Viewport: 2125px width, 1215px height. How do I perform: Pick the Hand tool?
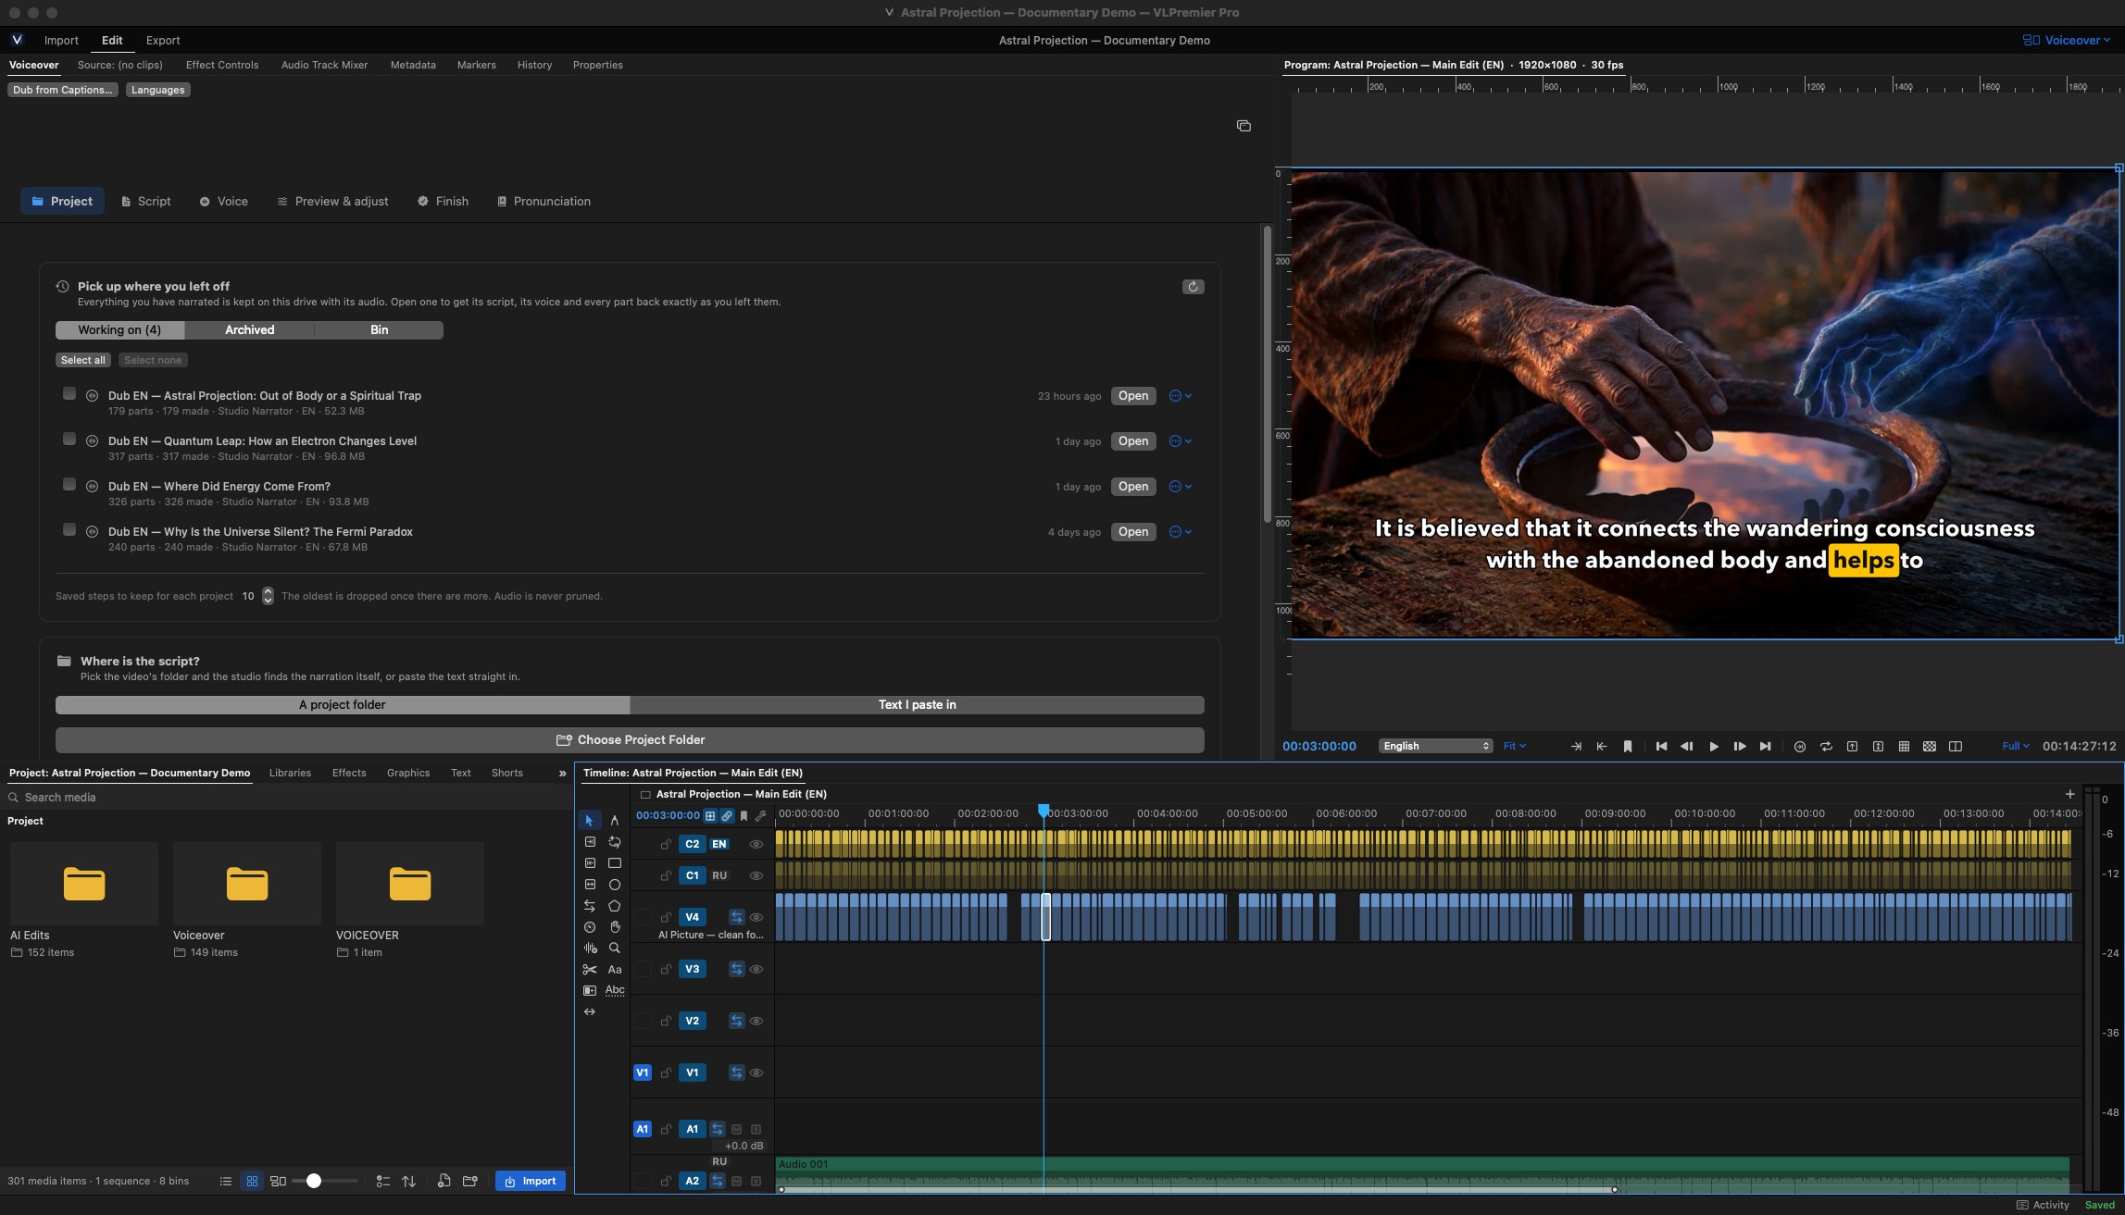click(614, 927)
